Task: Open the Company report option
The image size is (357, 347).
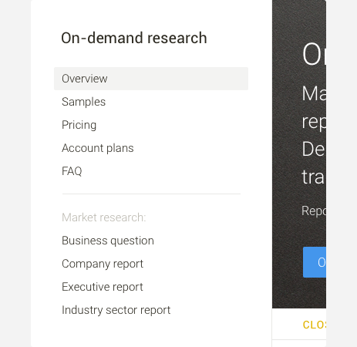Action: tap(103, 264)
